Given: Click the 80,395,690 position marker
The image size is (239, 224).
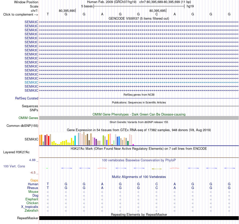Looking at the screenshot, I should [67, 11].
